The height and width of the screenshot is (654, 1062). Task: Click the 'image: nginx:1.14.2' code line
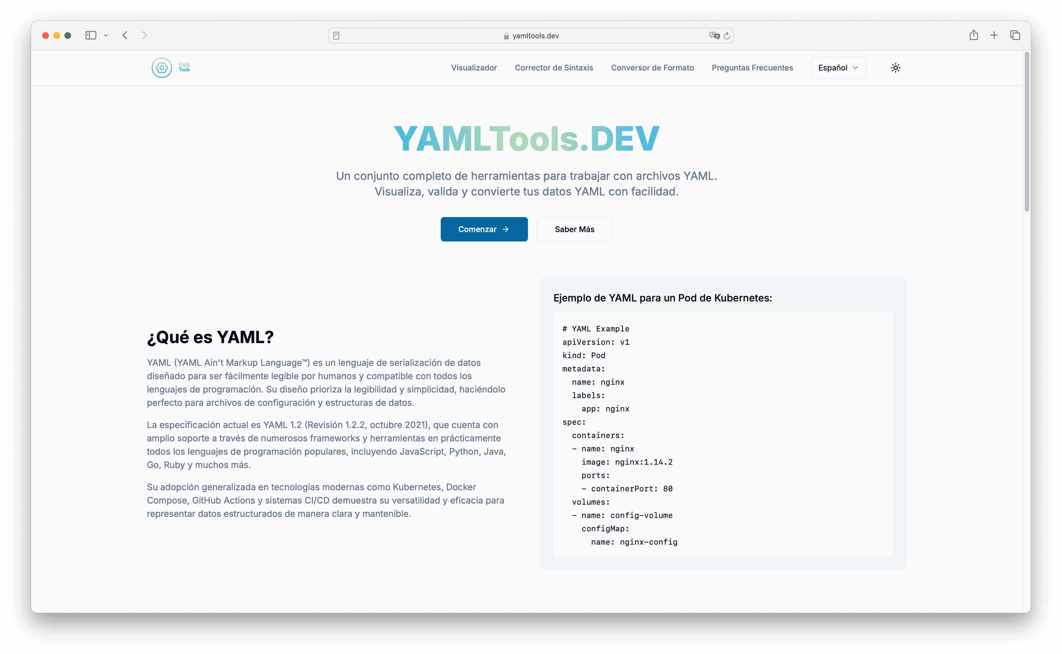pos(627,462)
